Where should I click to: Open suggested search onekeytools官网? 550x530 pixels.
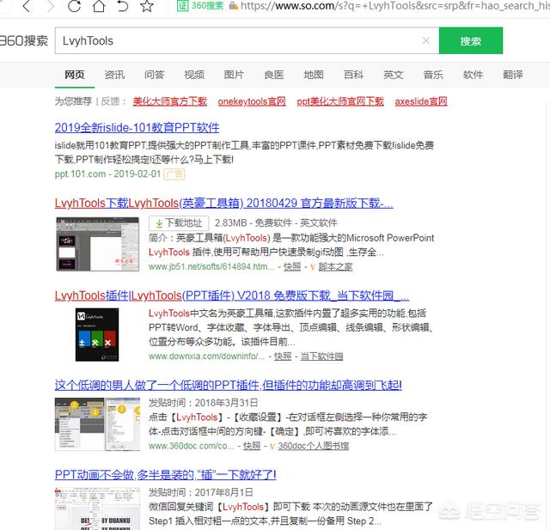point(252,101)
